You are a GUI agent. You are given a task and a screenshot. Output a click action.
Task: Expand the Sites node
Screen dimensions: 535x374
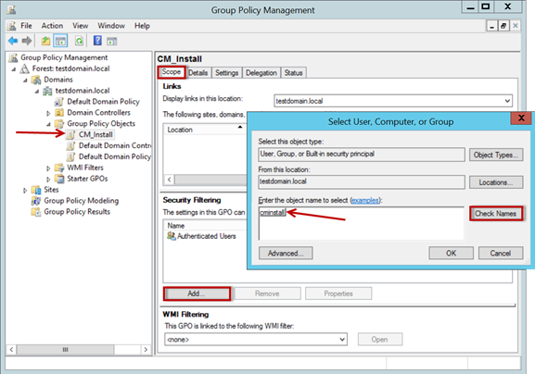coord(25,191)
